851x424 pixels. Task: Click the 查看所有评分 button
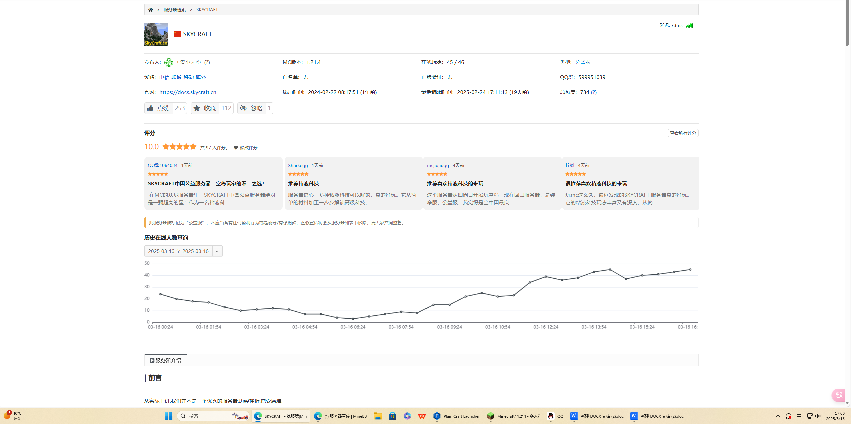click(683, 133)
